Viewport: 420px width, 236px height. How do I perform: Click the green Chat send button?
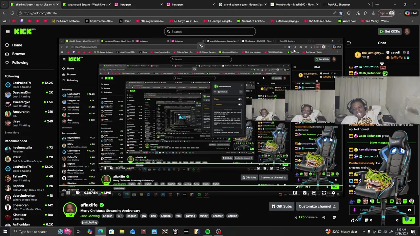(408, 220)
